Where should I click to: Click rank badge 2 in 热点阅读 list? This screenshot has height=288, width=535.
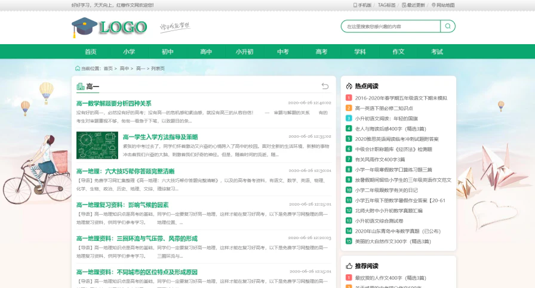(x=349, y=108)
